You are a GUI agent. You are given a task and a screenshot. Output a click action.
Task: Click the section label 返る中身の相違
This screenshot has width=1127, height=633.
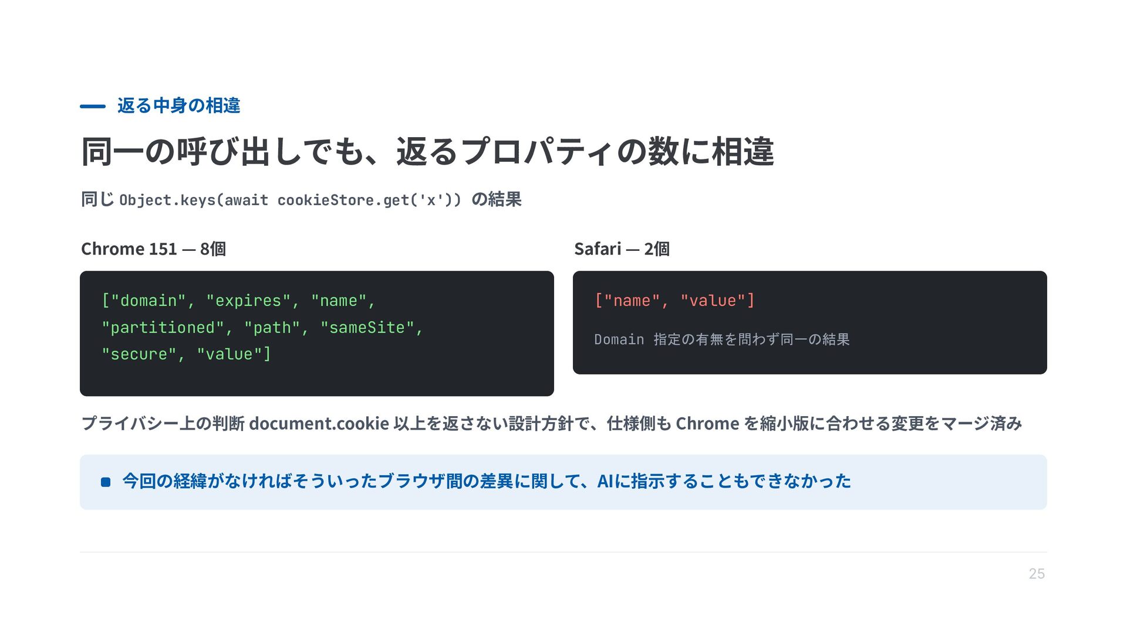tap(178, 105)
